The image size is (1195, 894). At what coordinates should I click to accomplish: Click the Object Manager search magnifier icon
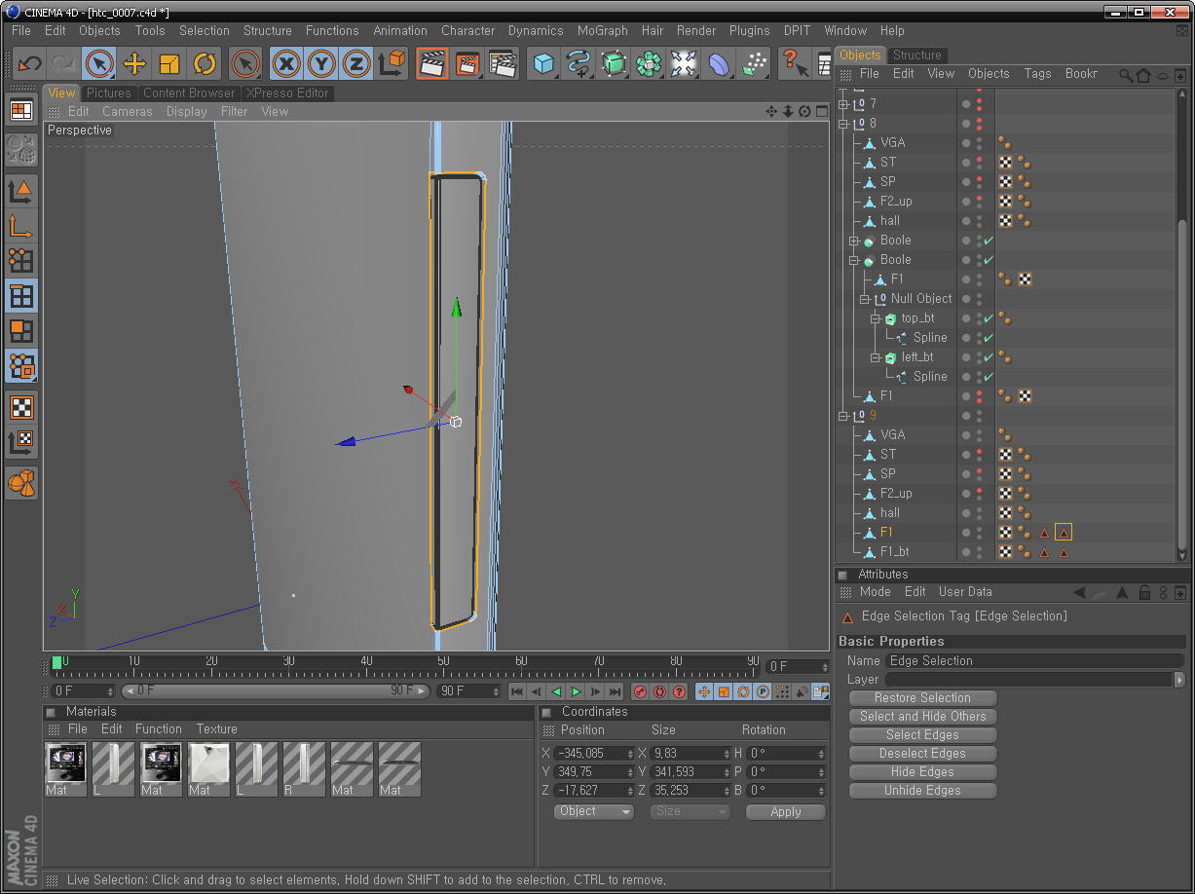(x=1126, y=75)
